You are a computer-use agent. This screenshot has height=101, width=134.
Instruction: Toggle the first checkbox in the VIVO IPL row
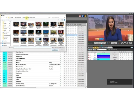65,61
